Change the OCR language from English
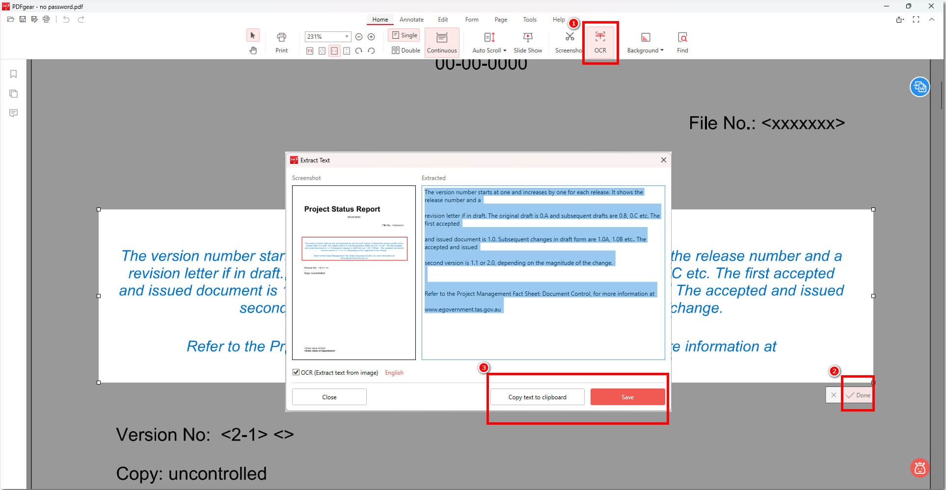This screenshot has height=490, width=946. click(394, 372)
